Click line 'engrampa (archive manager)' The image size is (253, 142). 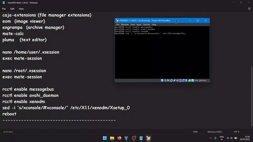(x=33, y=28)
